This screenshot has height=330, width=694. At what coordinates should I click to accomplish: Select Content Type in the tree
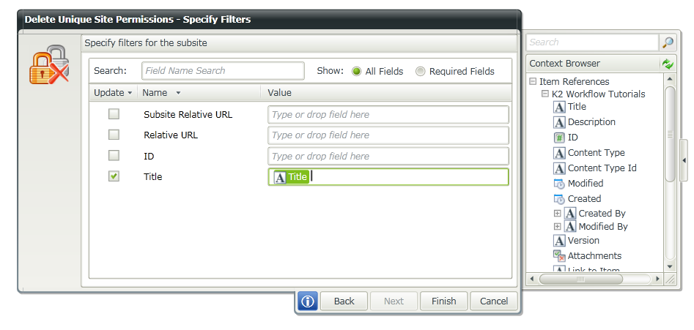click(596, 153)
